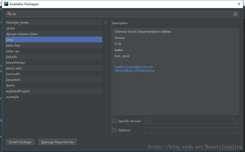Image resolution: width=245 pixels, height=152 pixels.
Task: Click the description text Chinese Words Segementation Utilities
Action: 143,32
